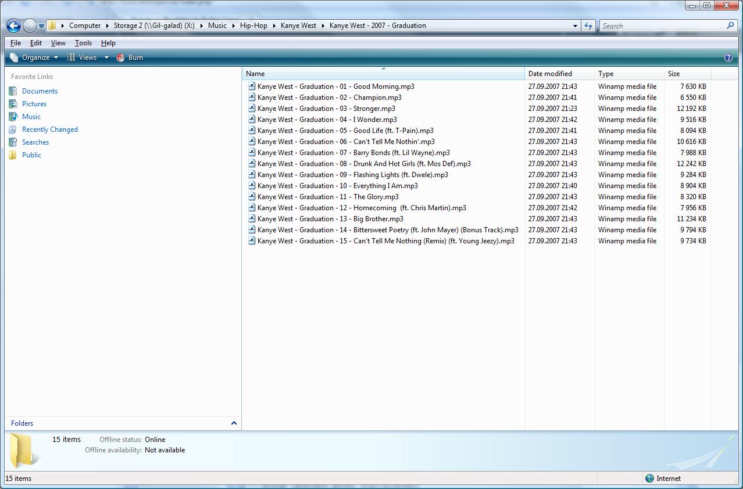Open Public favorite link

click(31, 155)
